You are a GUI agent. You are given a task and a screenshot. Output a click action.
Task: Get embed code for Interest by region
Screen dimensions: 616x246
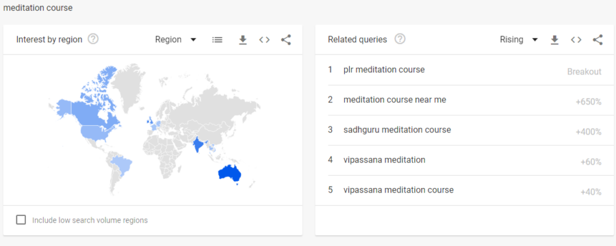(x=264, y=40)
